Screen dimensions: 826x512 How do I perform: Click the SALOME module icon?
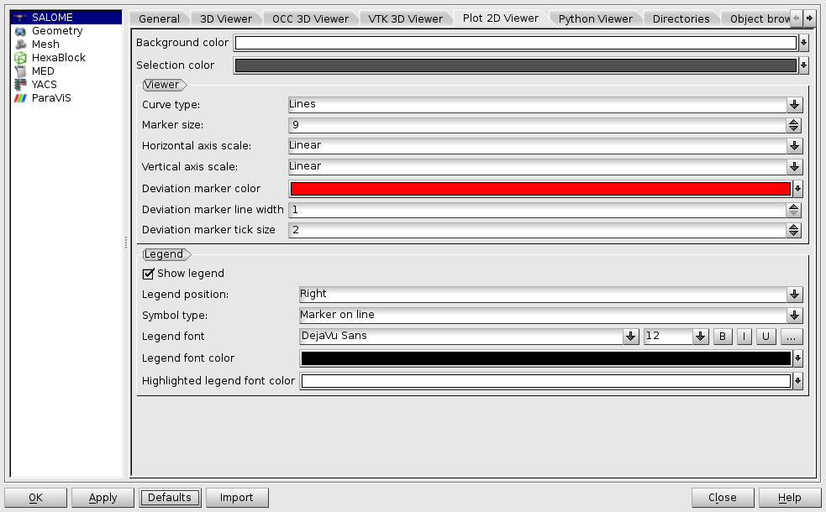pyautogui.click(x=18, y=16)
